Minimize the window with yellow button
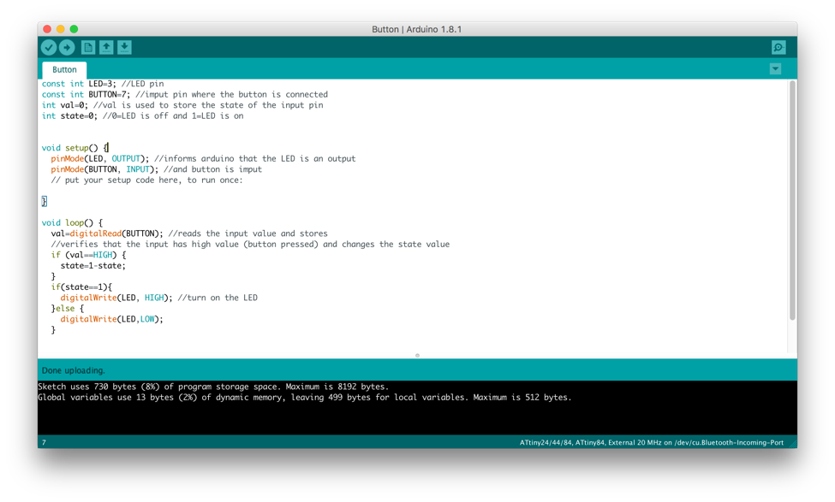Screen dimensions: 835x502 (x=60, y=29)
